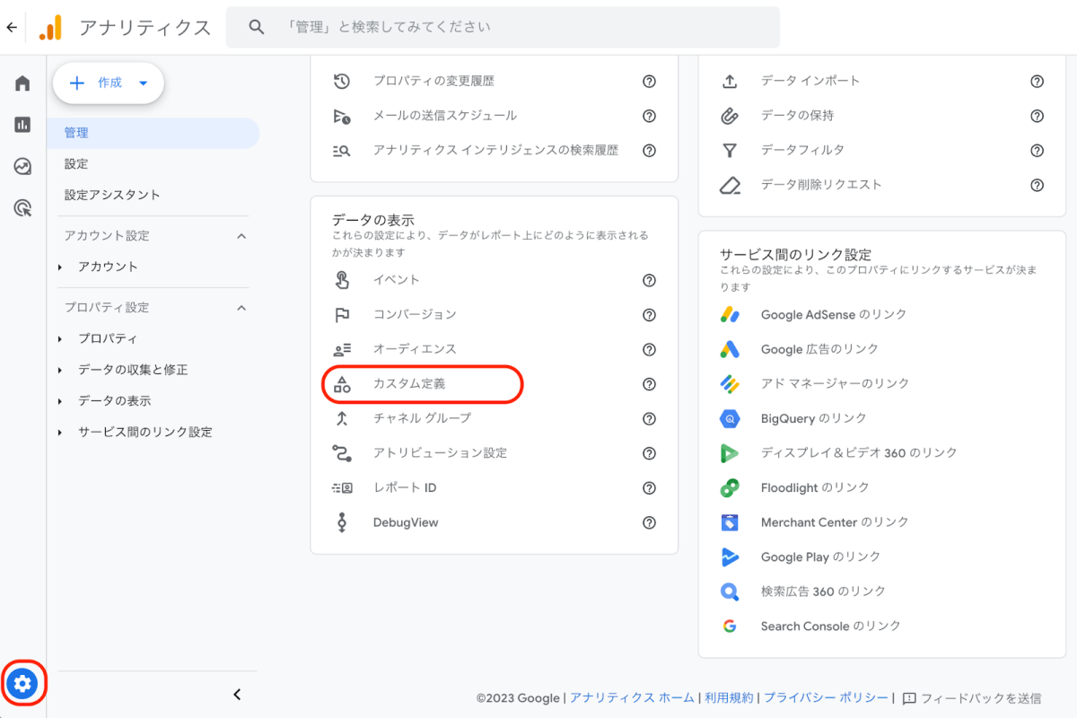
Task: Open help for アトリビューション設定
Action: point(649,453)
